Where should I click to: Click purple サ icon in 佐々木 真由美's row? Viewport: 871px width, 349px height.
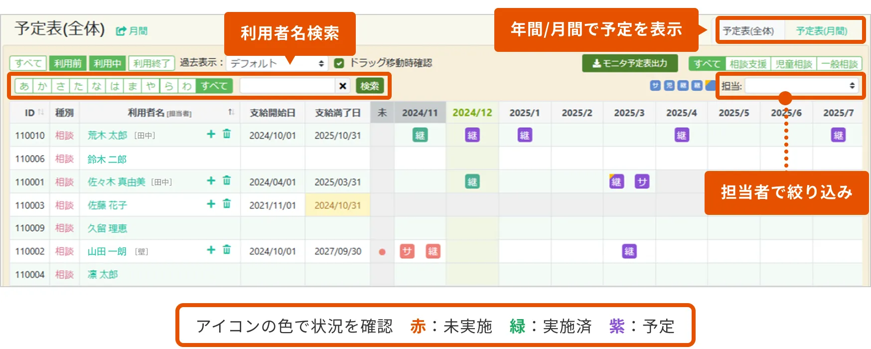coord(642,182)
